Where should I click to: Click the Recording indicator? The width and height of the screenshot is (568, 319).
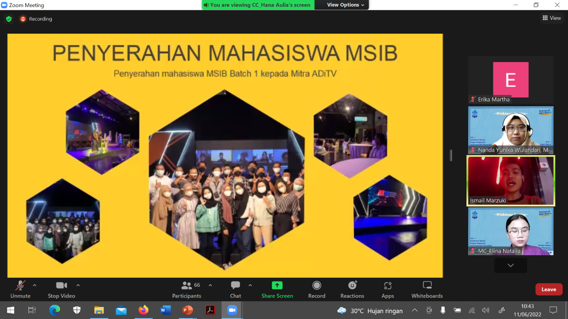coord(36,19)
